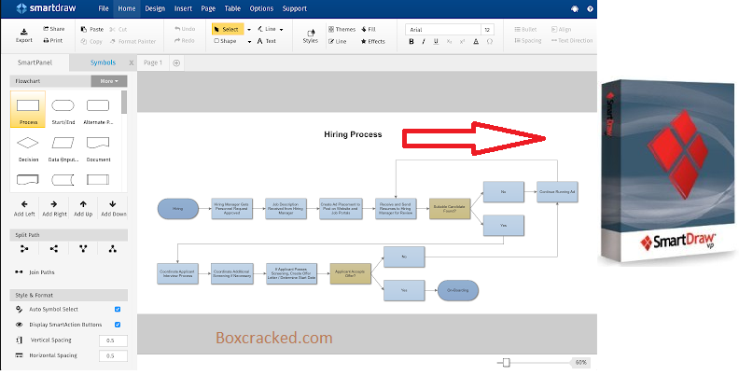739x375 pixels.
Task: Select the Decision shape symbol
Action: pyautogui.click(x=28, y=147)
